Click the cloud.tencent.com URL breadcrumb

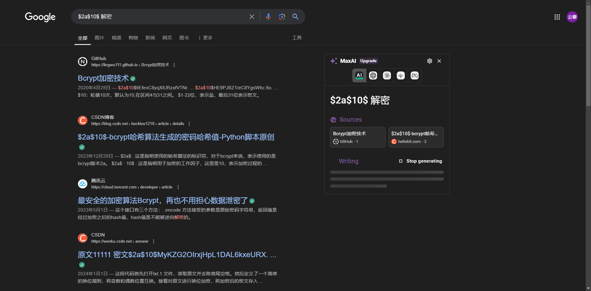(x=132, y=187)
